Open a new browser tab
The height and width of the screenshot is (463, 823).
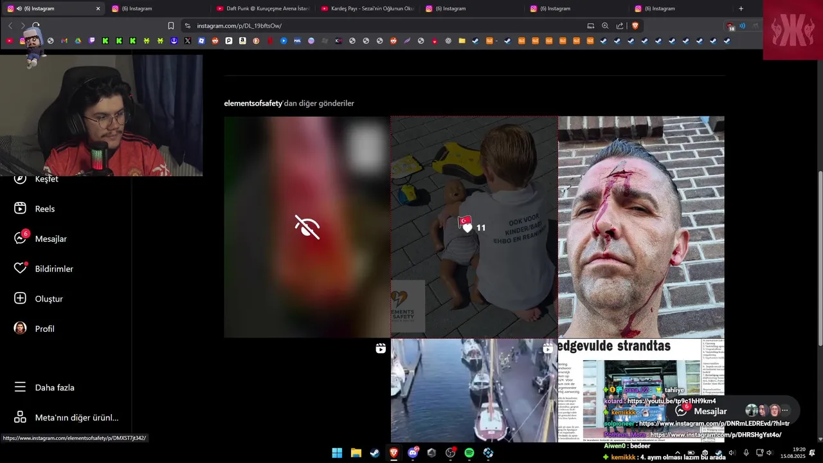[x=741, y=8]
